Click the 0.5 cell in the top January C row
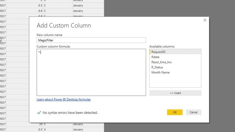 coord(25,5)
